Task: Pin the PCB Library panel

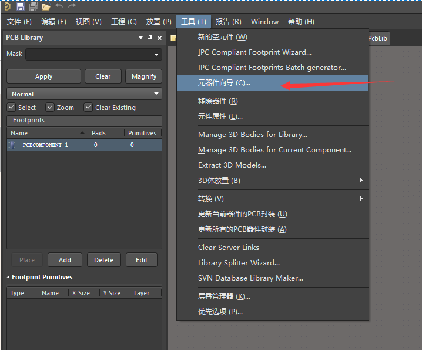Action: pos(150,38)
